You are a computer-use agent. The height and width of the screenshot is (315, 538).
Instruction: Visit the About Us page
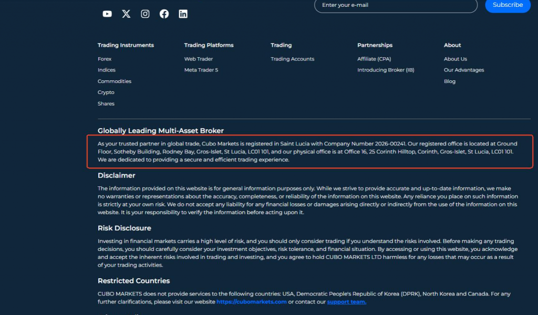tap(456, 59)
